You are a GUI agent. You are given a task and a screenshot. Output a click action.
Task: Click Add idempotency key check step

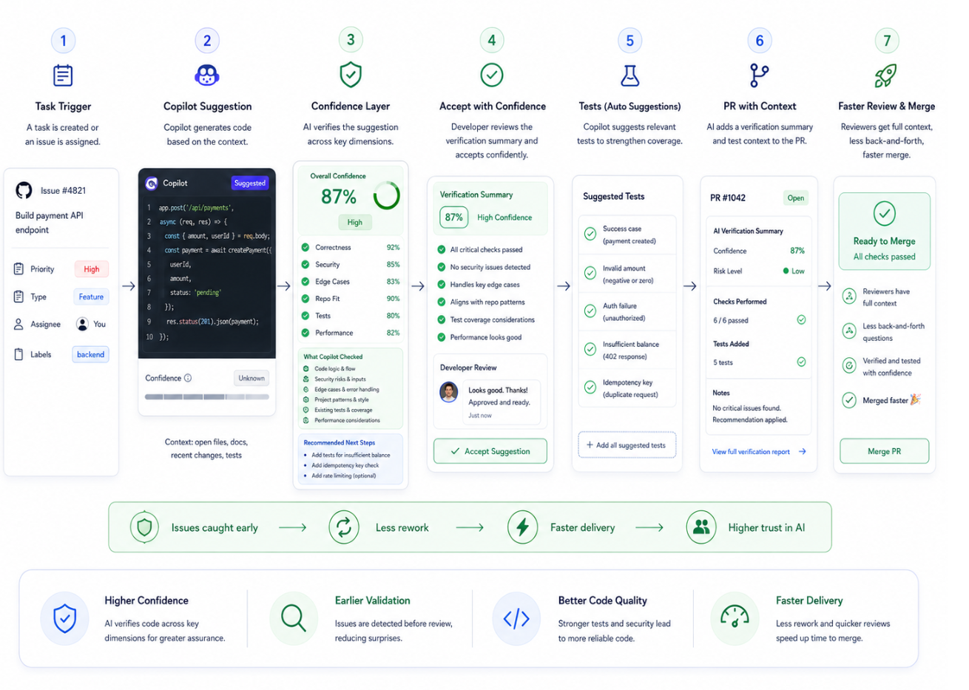(x=345, y=466)
